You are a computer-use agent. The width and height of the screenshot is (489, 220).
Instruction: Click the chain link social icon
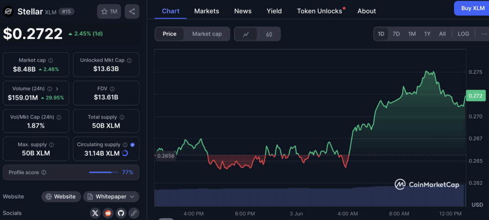[134, 213]
